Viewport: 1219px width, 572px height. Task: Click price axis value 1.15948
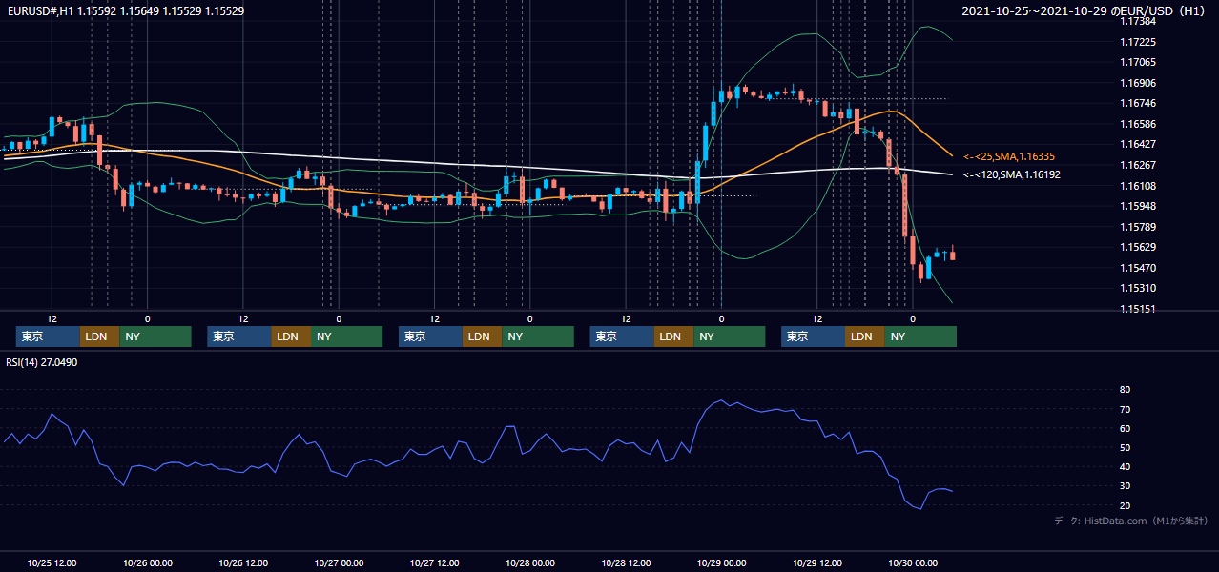1138,206
